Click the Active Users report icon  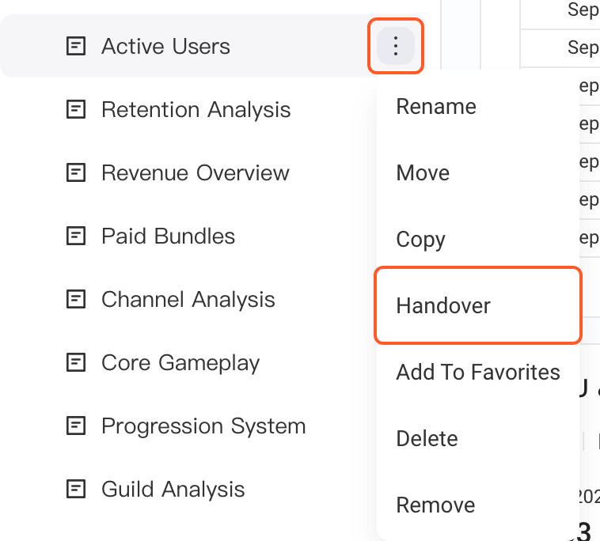(x=76, y=46)
